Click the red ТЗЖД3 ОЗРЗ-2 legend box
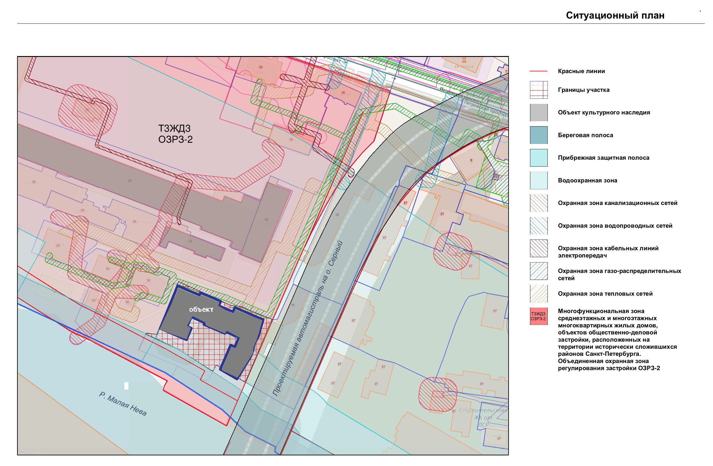This screenshot has height=466, width=713. click(538, 316)
